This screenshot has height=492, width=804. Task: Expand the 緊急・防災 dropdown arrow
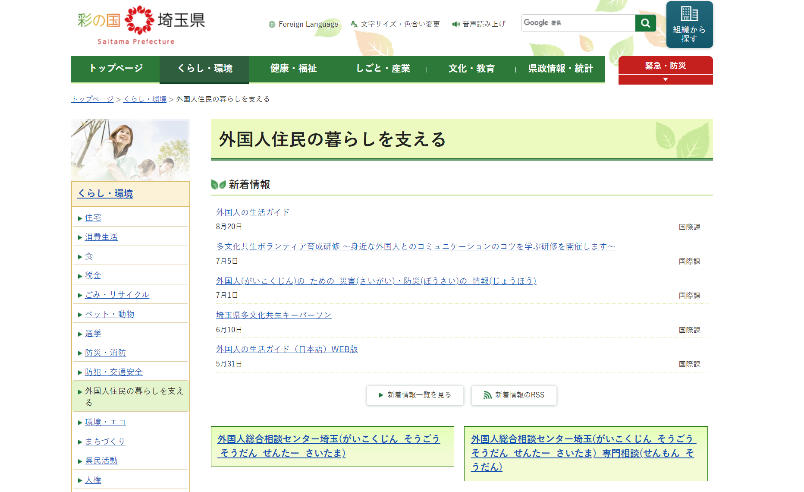(665, 79)
